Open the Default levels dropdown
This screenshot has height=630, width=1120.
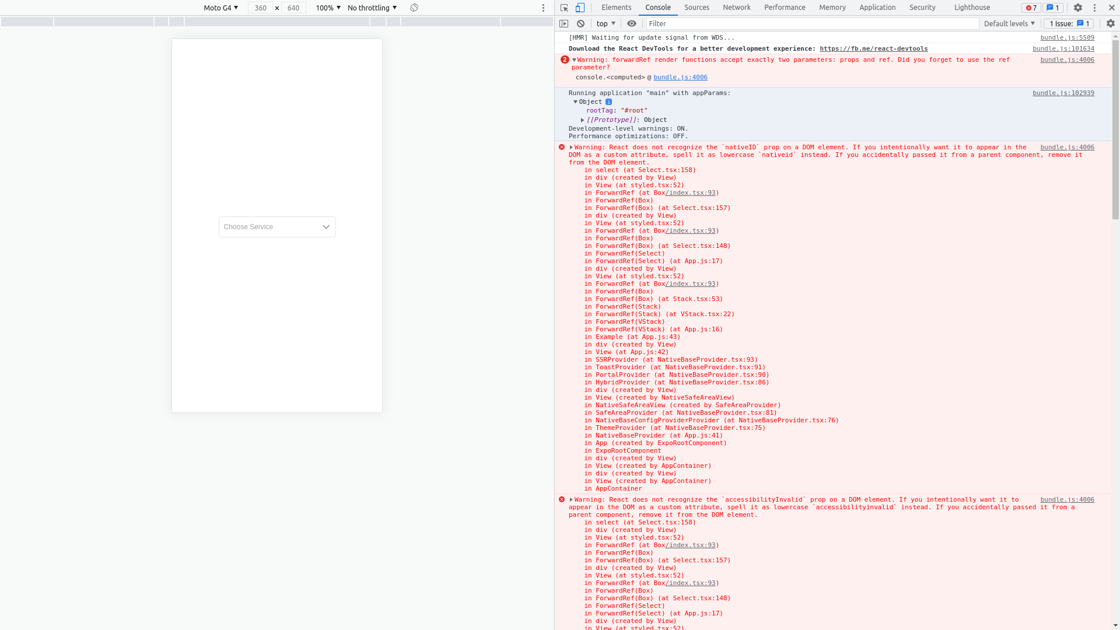pos(1008,23)
